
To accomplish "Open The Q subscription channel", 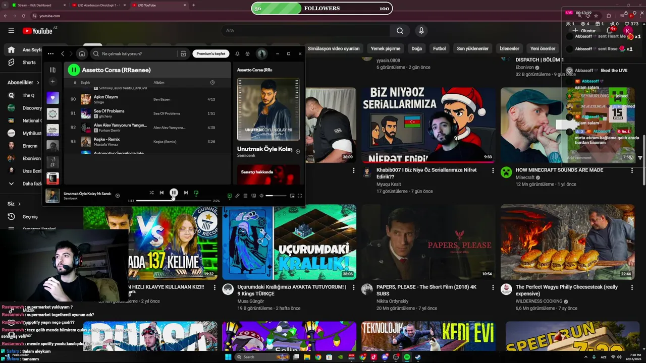I will (21, 95).
